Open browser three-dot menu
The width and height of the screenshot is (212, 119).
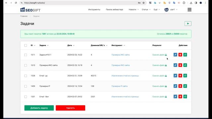[x=205, y=3]
